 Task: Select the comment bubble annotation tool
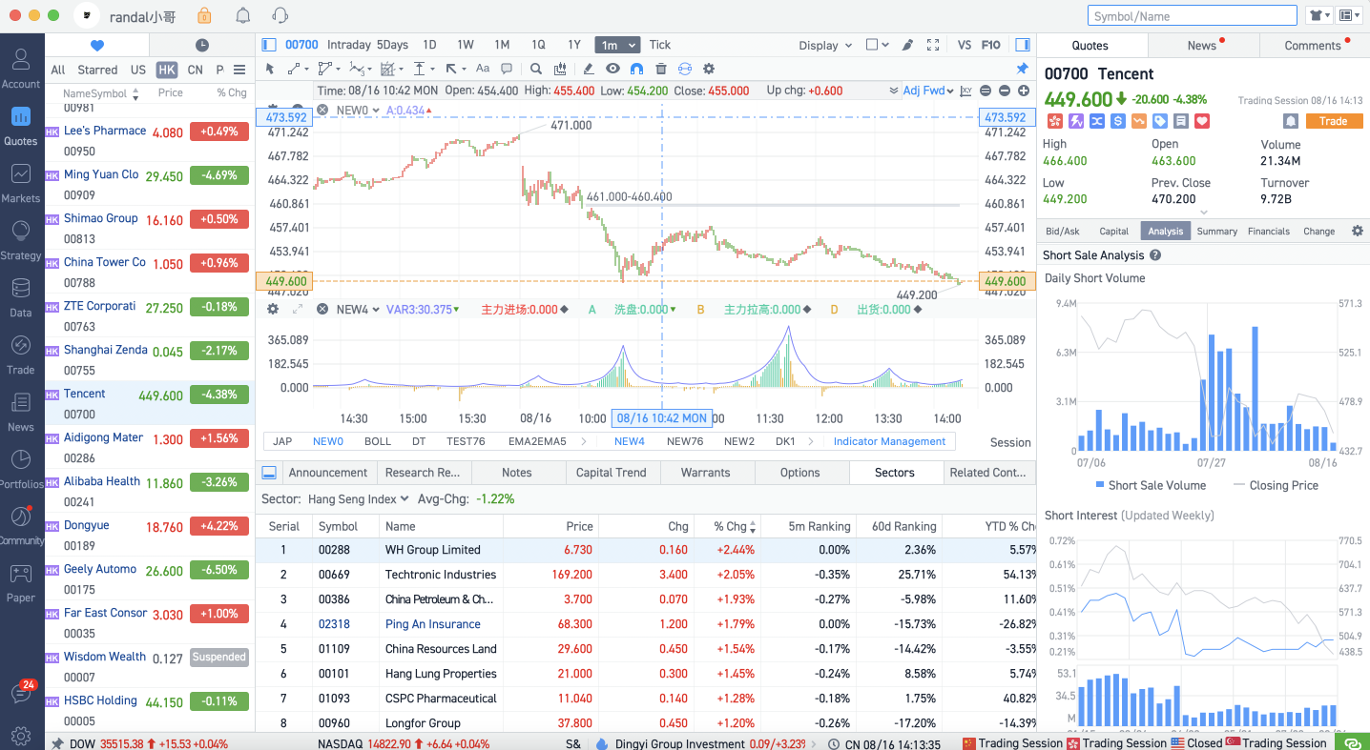click(507, 69)
